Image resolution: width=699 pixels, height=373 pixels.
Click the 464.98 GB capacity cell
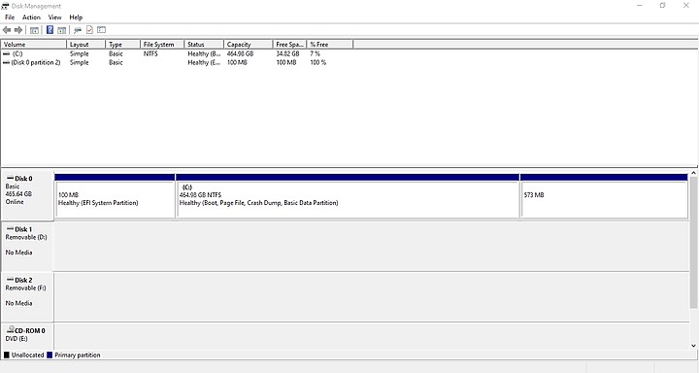click(x=241, y=53)
